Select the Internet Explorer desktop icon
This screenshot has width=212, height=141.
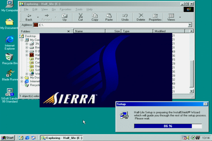[10, 43]
